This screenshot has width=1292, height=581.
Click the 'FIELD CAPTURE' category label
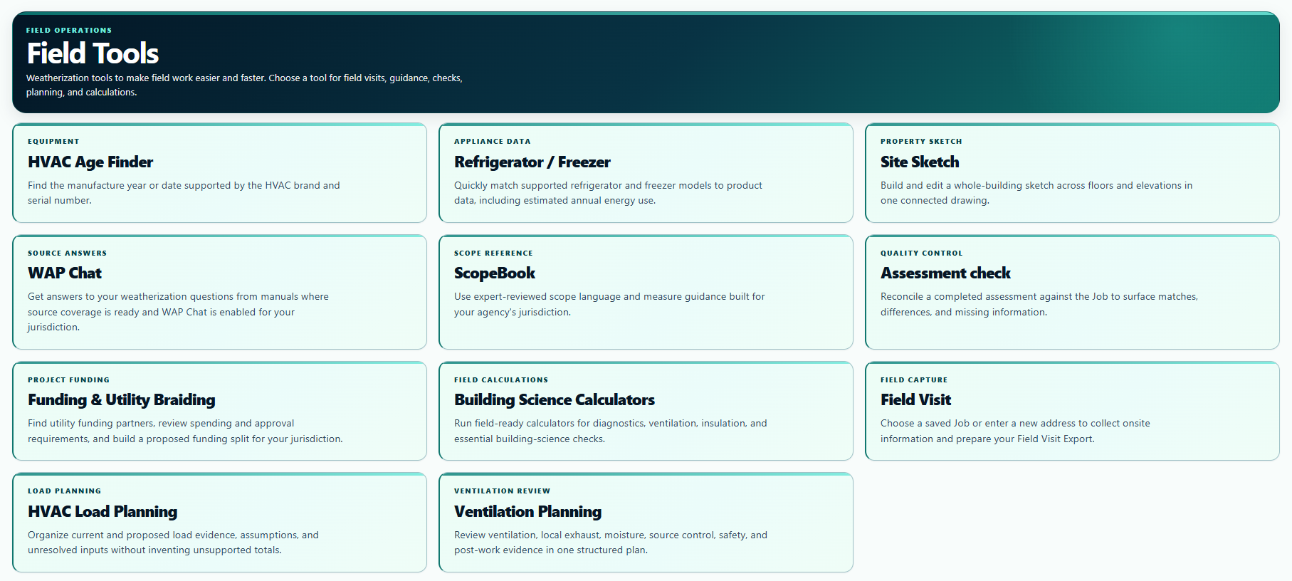pyautogui.click(x=914, y=380)
